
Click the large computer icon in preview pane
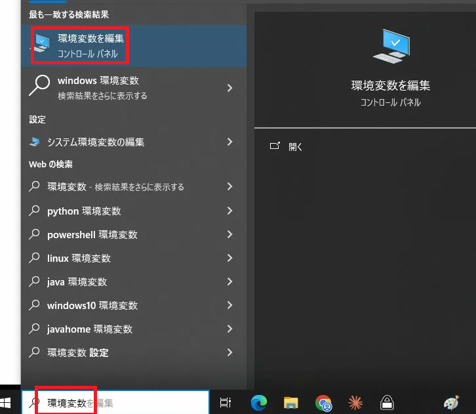coord(391,47)
